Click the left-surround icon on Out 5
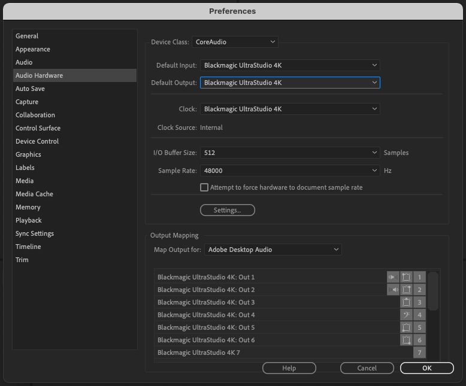Viewport: 466px width, 386px height. 406,327
